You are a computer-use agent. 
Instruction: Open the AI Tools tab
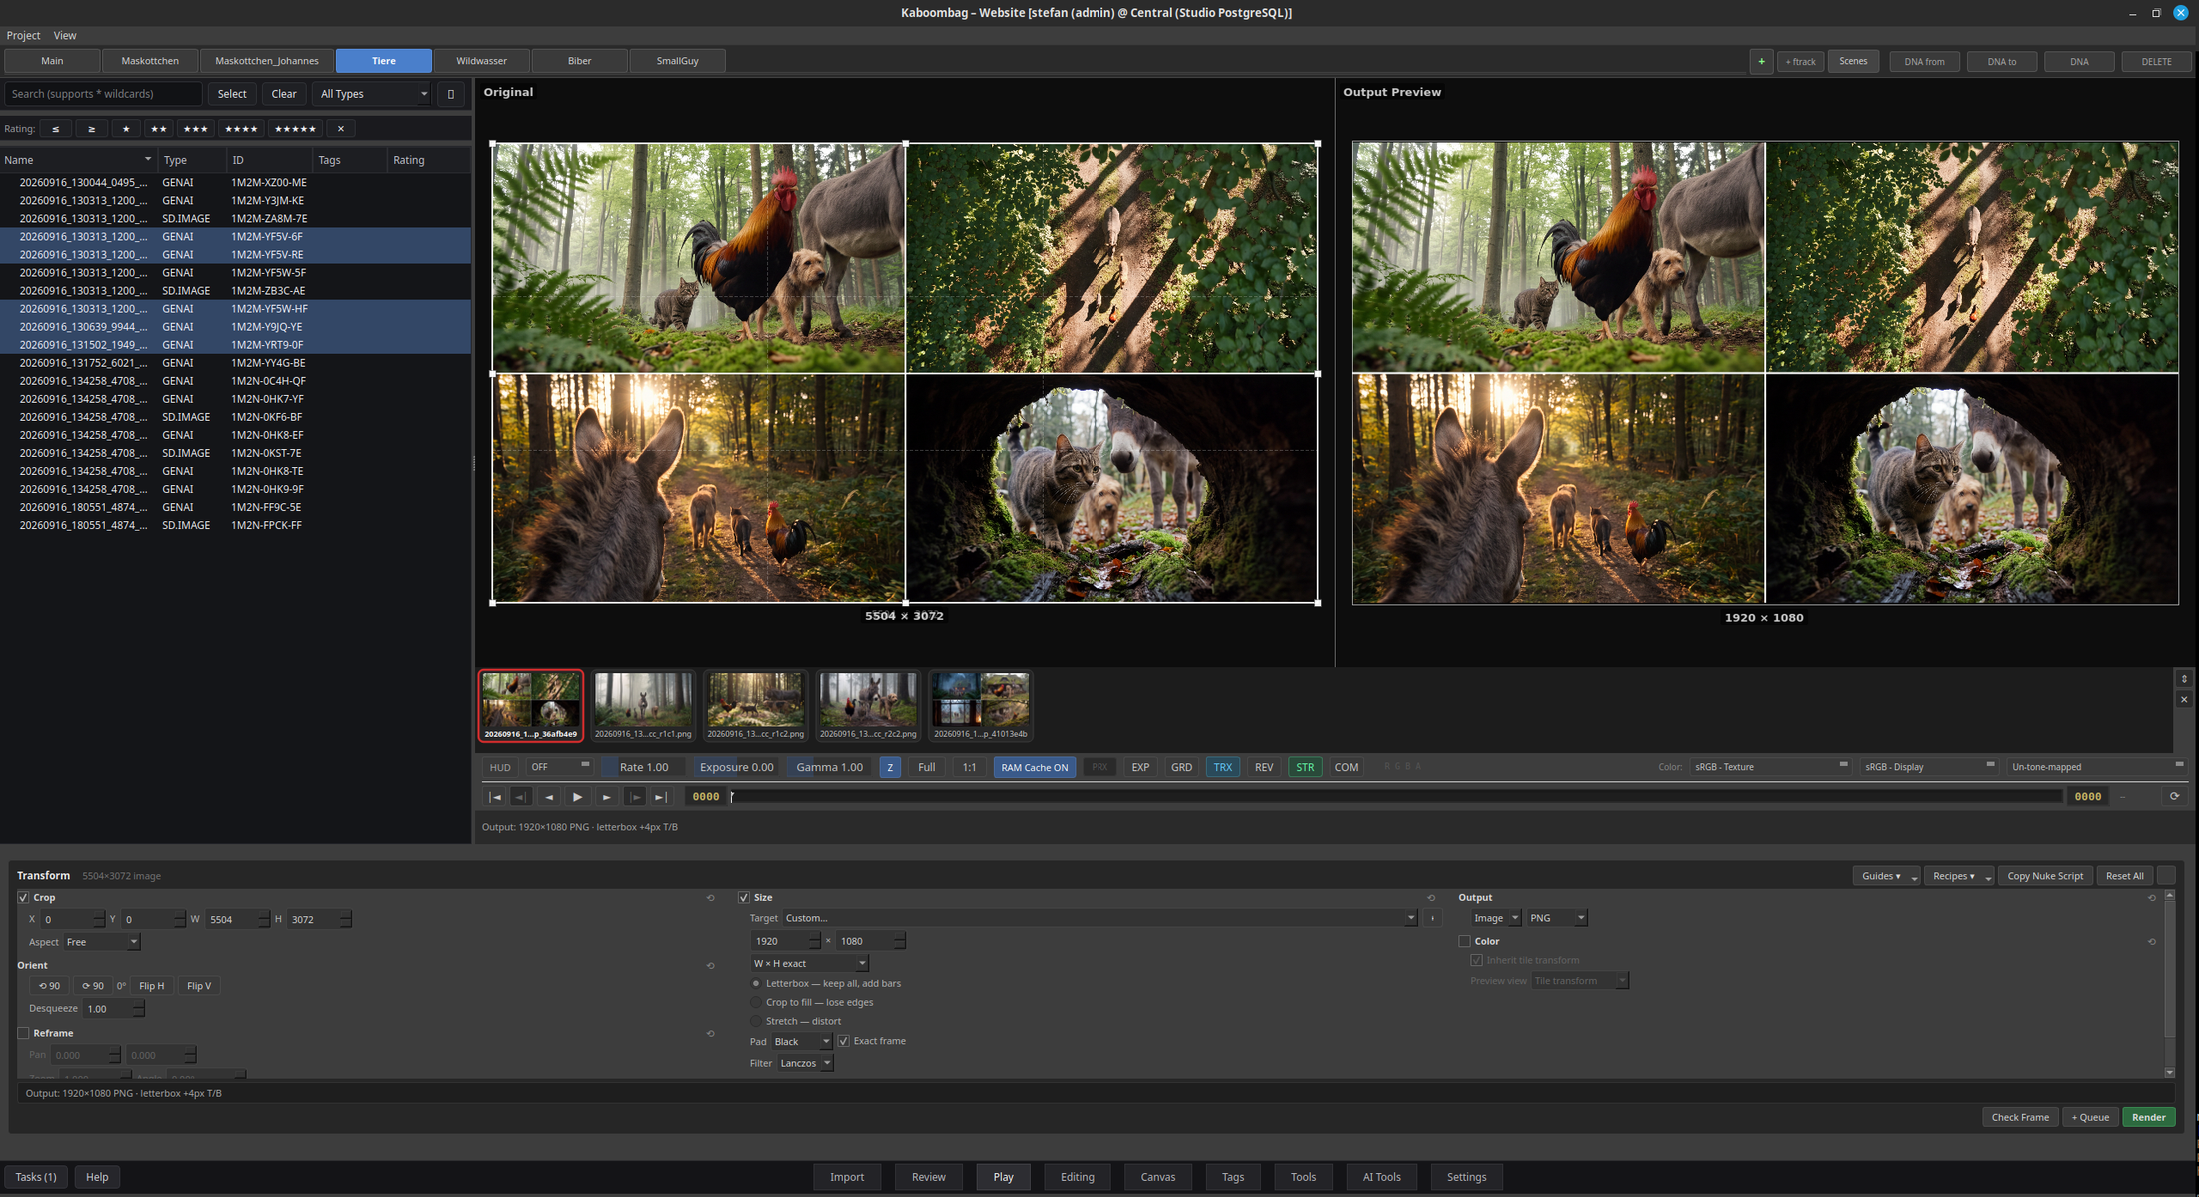1381,1177
